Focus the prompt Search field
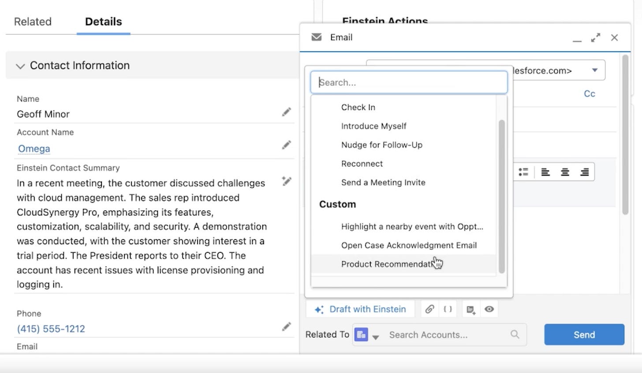 coord(409,82)
